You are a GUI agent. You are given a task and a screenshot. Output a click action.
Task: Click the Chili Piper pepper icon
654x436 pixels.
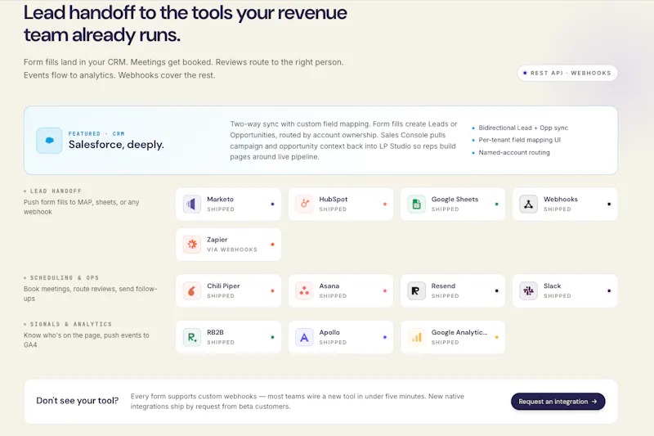192,291
